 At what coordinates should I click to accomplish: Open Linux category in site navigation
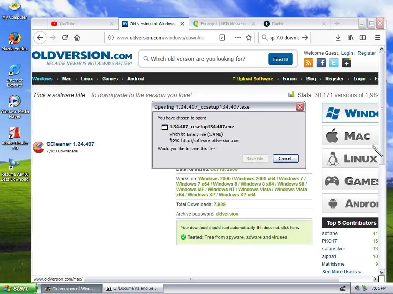pos(87,79)
